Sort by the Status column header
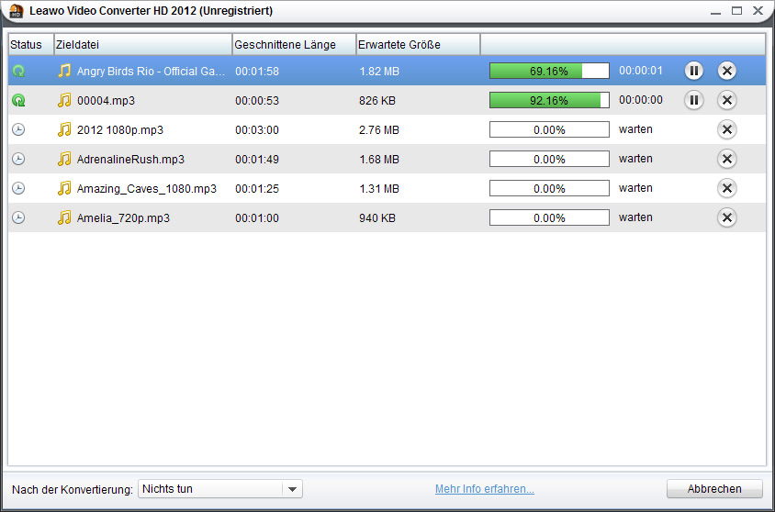This screenshot has width=775, height=512. point(30,44)
